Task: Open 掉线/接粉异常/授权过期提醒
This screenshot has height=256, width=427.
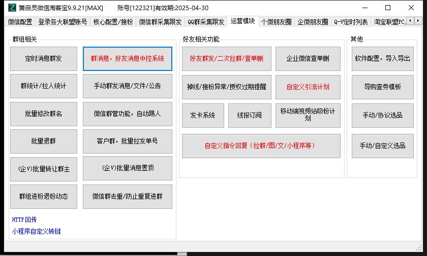Action: click(x=227, y=87)
